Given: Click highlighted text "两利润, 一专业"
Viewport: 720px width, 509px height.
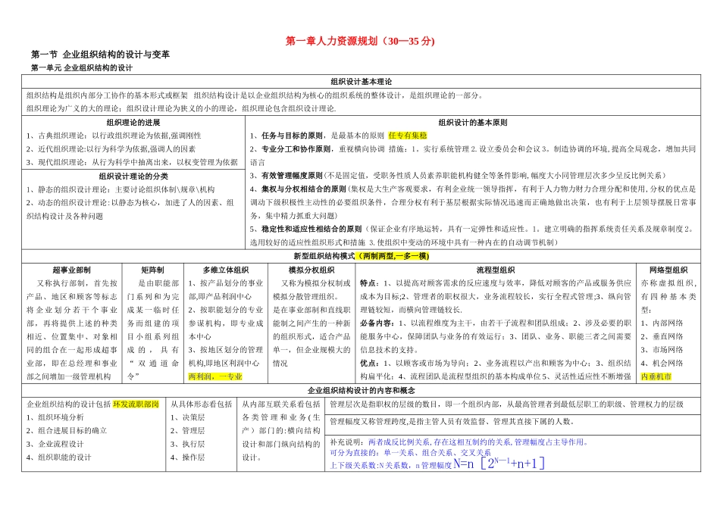Looking at the screenshot, I should click(215, 376).
